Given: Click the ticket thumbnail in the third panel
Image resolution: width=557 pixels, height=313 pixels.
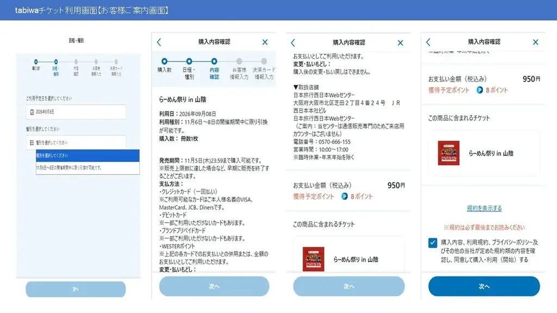Looking at the screenshot, I should point(313,259).
